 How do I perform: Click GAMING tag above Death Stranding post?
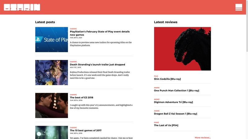[73, 62]
